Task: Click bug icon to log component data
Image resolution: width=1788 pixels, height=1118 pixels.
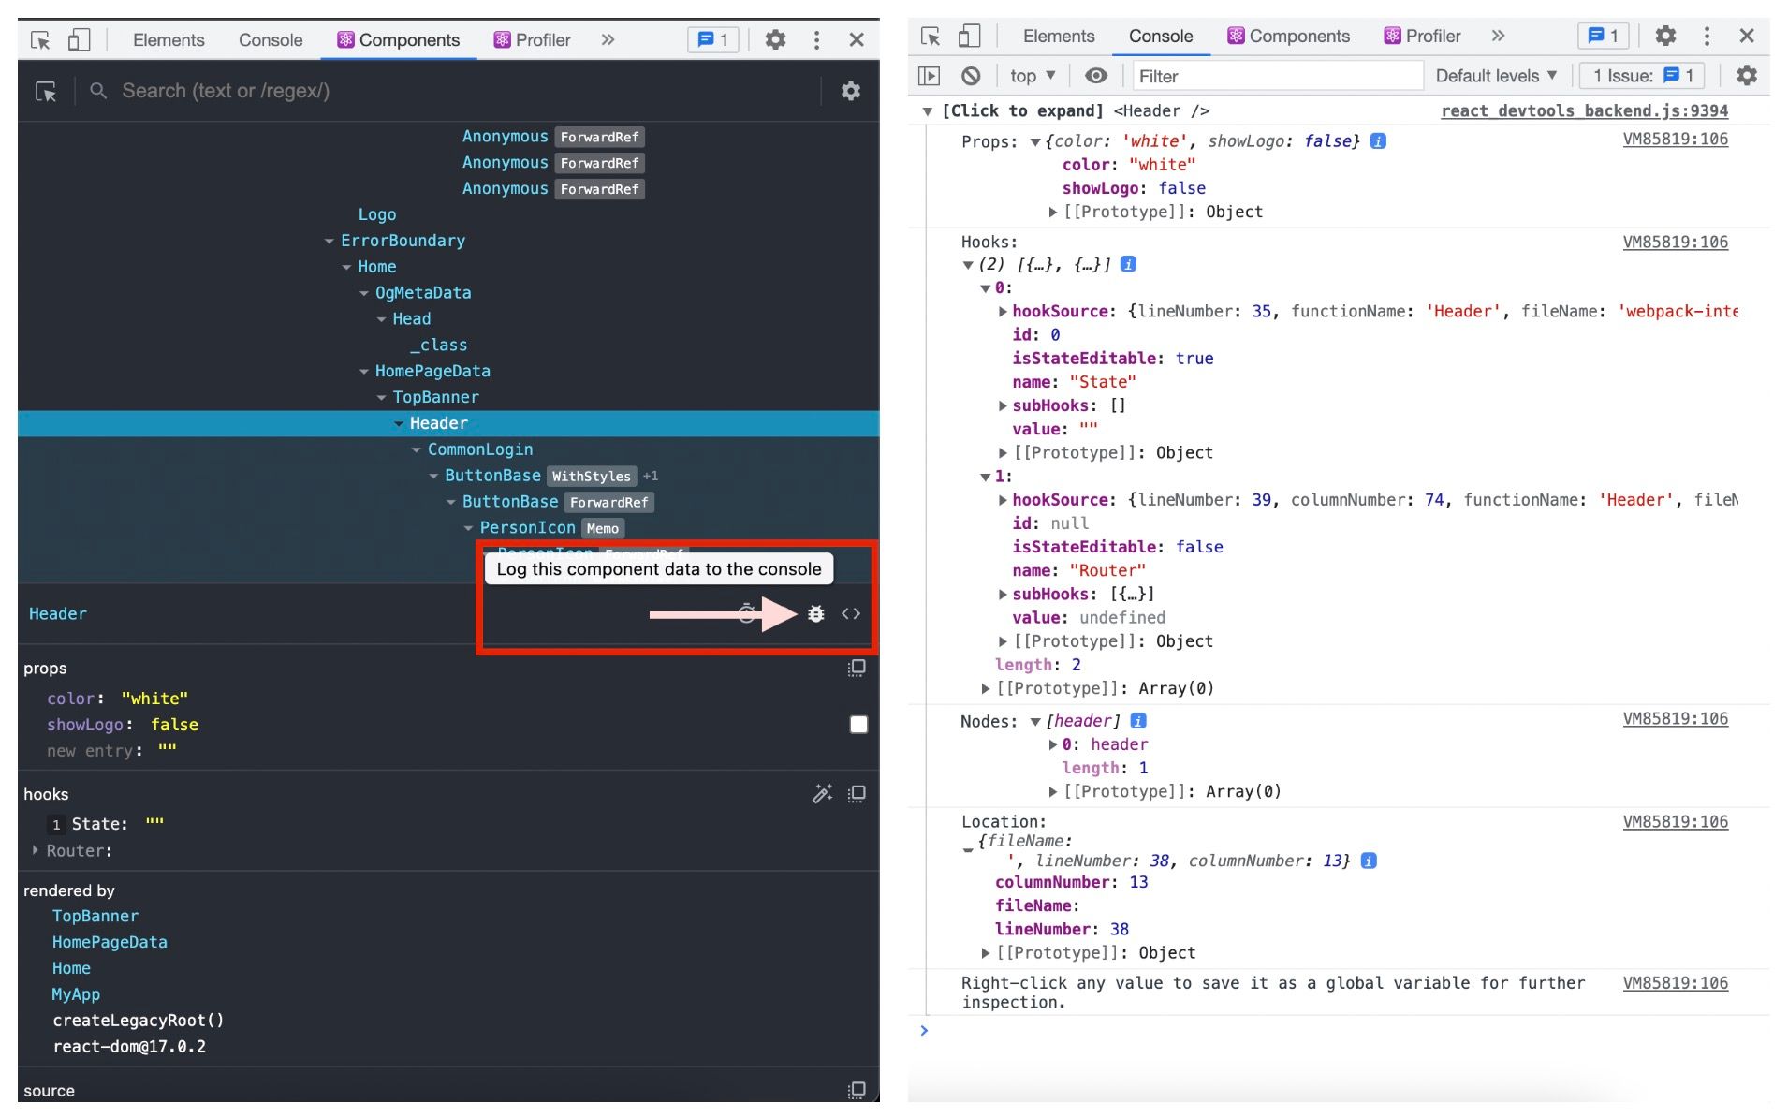Action: pos(816,614)
